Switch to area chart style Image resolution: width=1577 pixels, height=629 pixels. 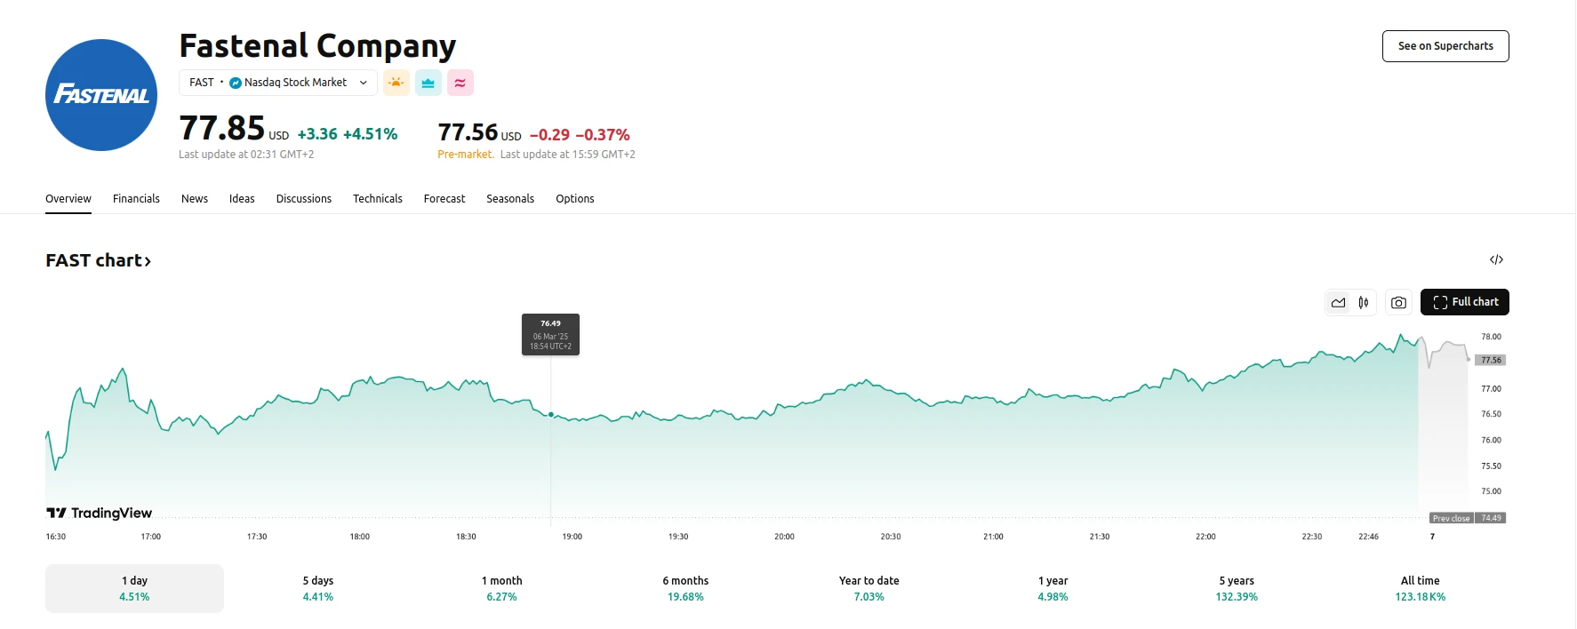1338,302
